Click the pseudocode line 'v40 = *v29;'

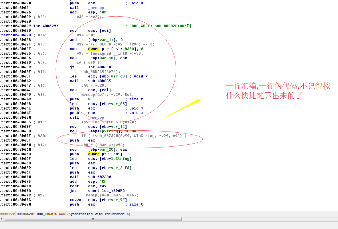(94, 85)
